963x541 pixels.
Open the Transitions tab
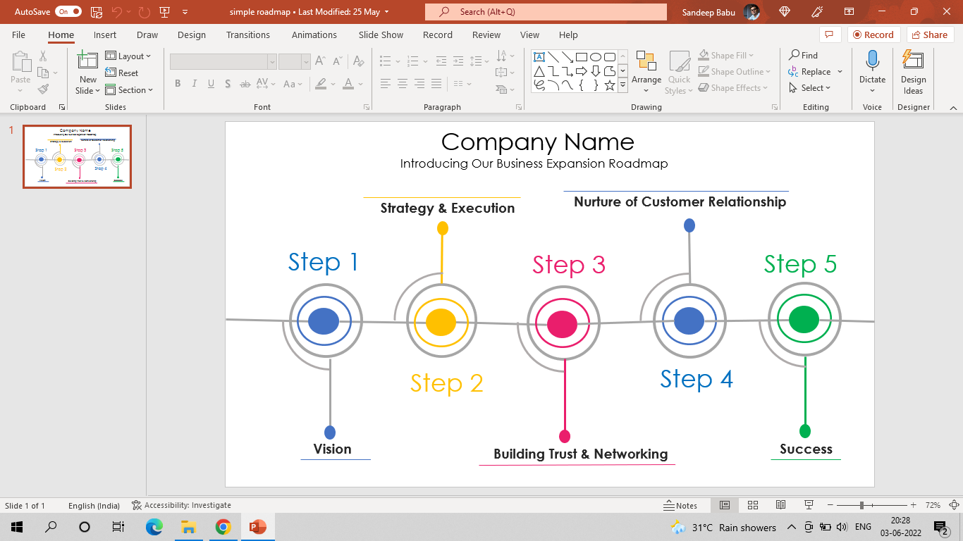[x=247, y=35]
